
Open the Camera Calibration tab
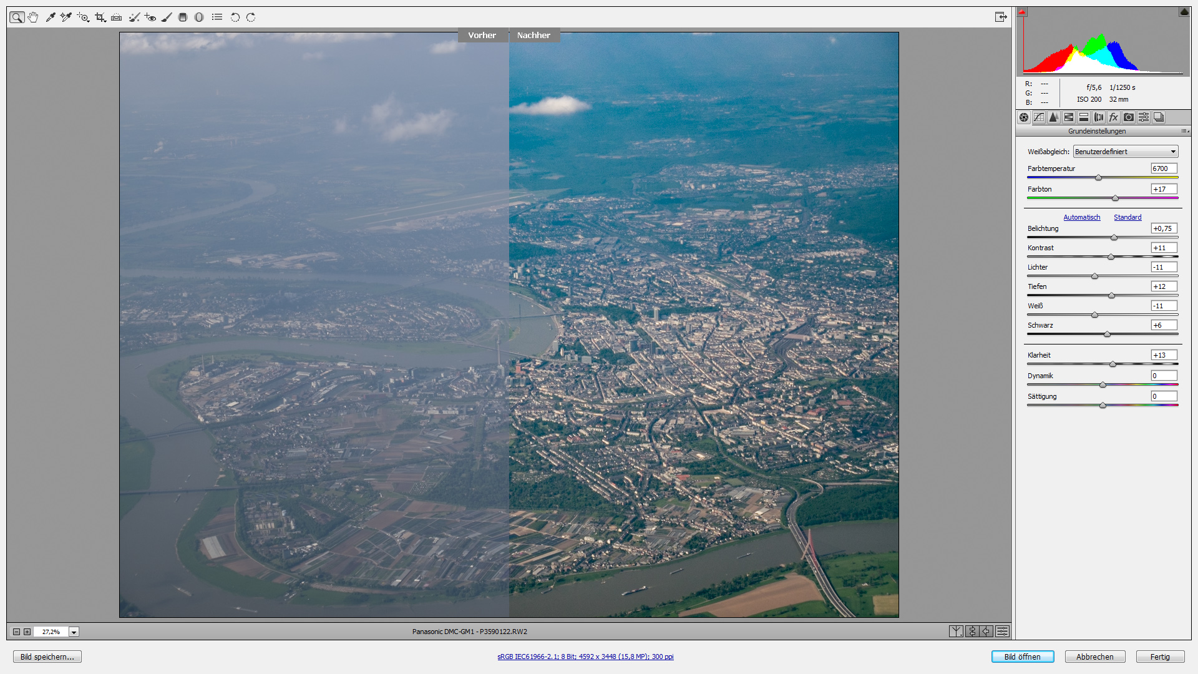[x=1129, y=117]
